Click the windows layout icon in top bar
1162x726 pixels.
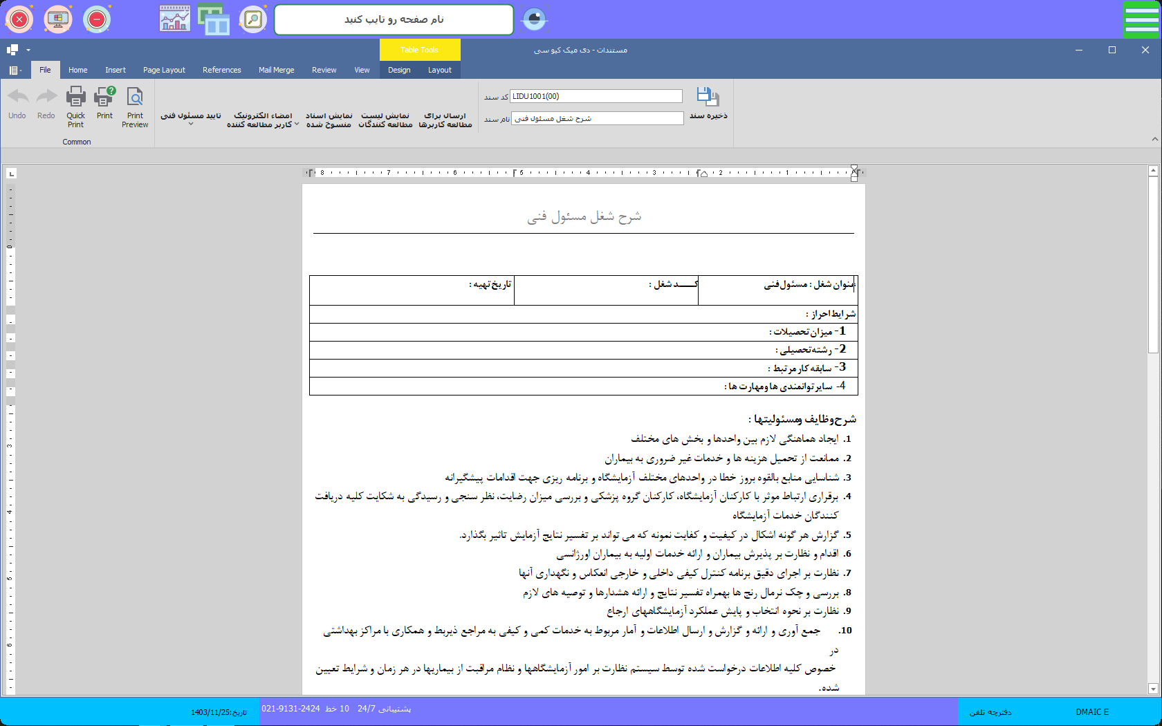[x=214, y=19]
